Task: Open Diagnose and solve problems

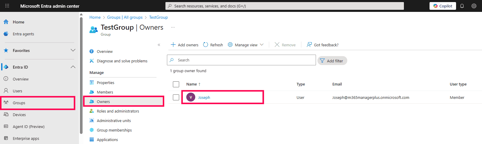Action: tap(122, 61)
